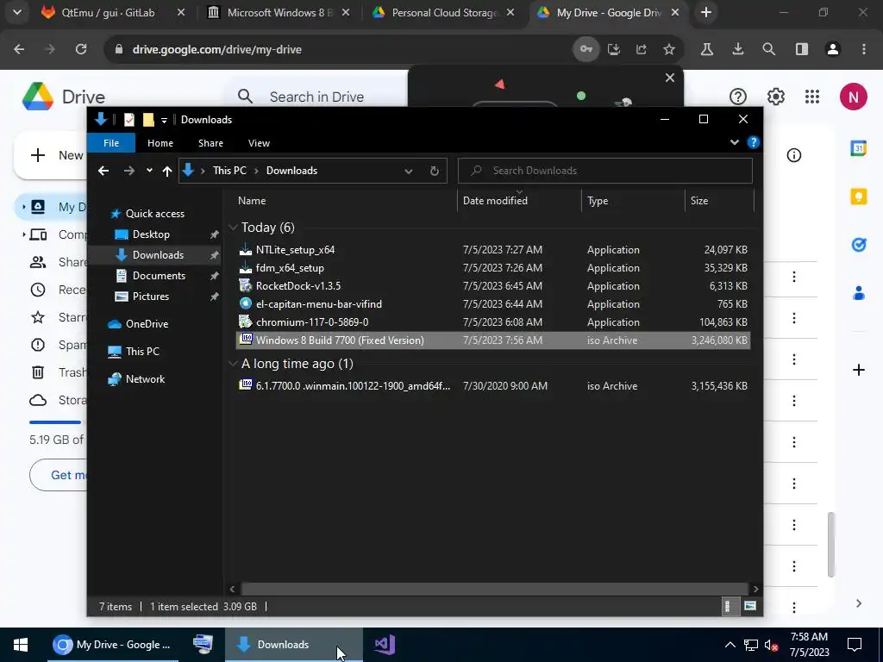This screenshot has width=883, height=662.
Task: Expand the ribbon with the chevron
Action: click(735, 142)
